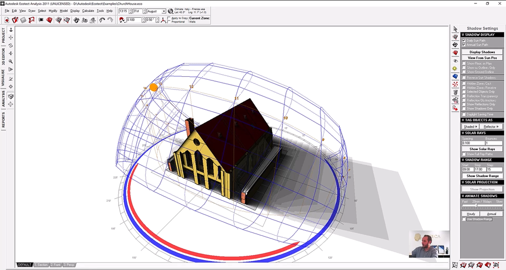Open the Calculate menu
The height and width of the screenshot is (270, 506).
[88, 11]
